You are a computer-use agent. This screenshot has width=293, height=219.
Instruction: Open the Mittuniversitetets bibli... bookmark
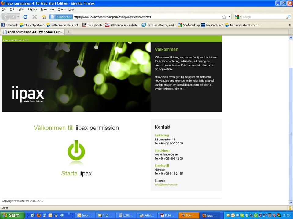click(x=64, y=25)
